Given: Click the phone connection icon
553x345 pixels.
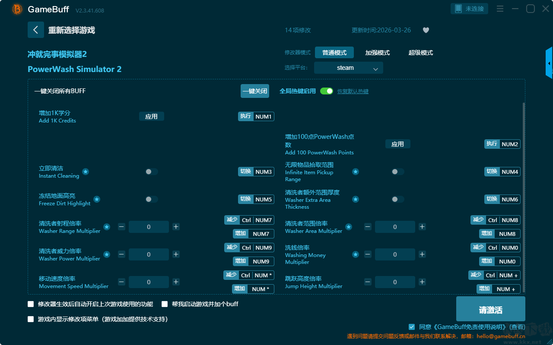Looking at the screenshot, I should click(458, 9).
